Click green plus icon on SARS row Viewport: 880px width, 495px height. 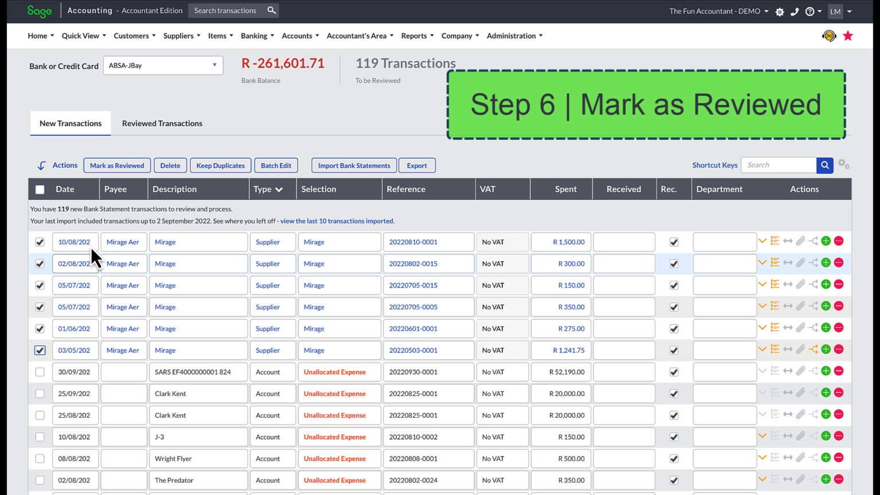click(826, 371)
